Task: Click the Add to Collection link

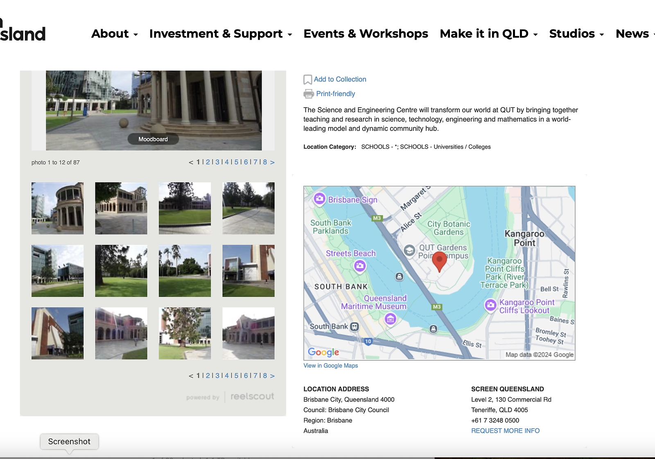Action: pyautogui.click(x=340, y=79)
